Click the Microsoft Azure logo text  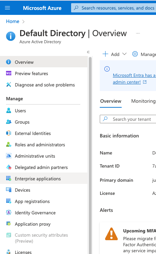(42, 8)
